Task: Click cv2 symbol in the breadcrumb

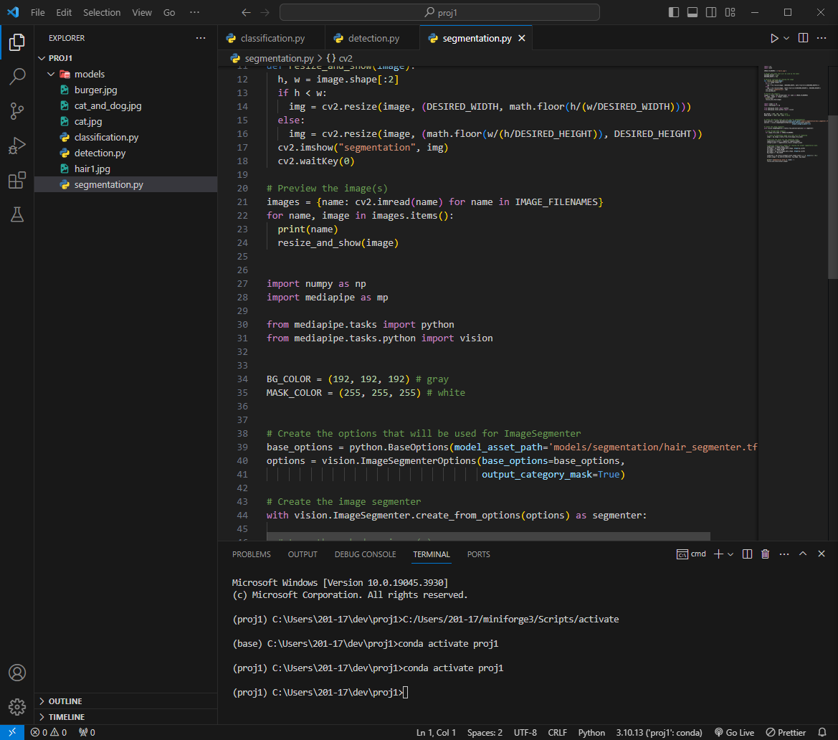Action: click(x=339, y=58)
